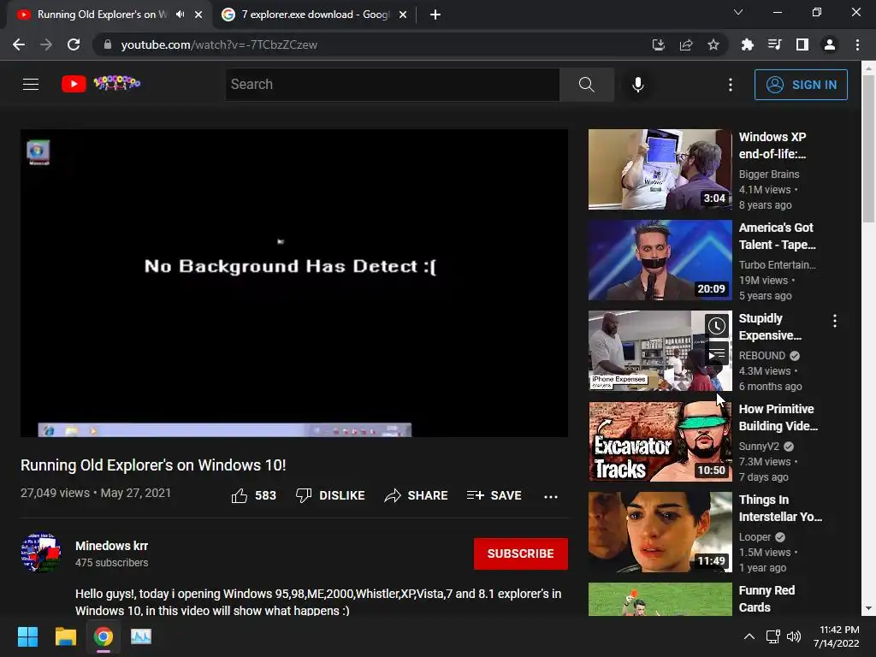Open more actions ellipsis under video
This screenshot has height=657, width=876.
pos(551,496)
